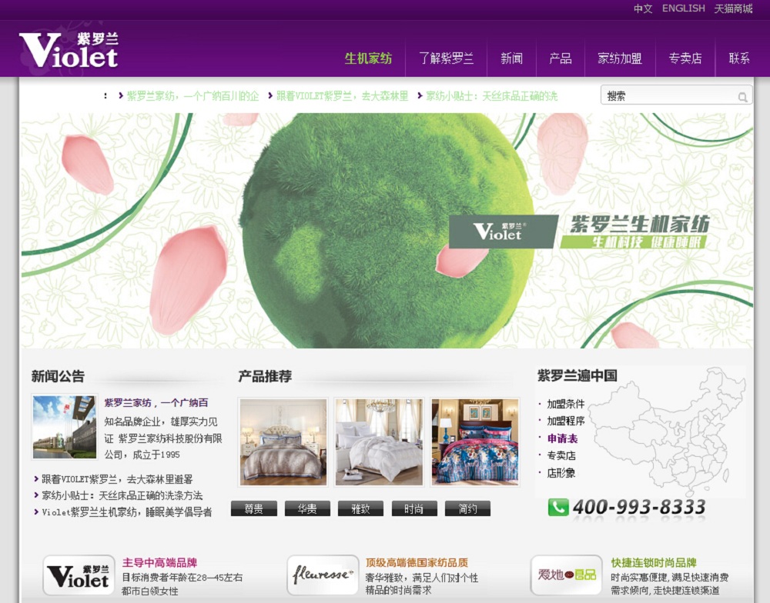
Task: Open ticker headline 跟着VIOLET紫罗兰,去大森林里
Action: tap(343, 96)
